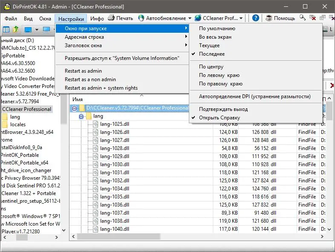Click the CCleaner Prof... globe icon
The width and height of the screenshot is (335, 252).
[x=198, y=18]
